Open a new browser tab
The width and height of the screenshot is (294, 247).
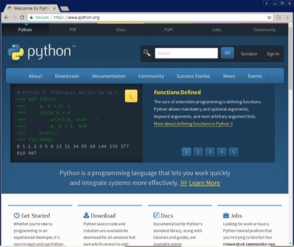coord(65,9)
